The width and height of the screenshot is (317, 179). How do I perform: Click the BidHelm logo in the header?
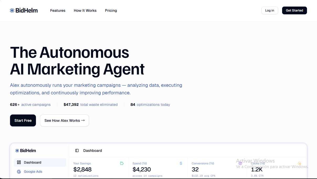(24, 10)
